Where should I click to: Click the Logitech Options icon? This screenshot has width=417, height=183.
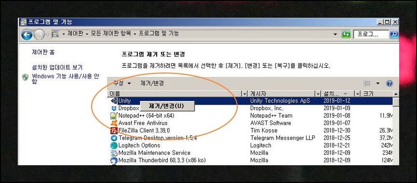114,146
